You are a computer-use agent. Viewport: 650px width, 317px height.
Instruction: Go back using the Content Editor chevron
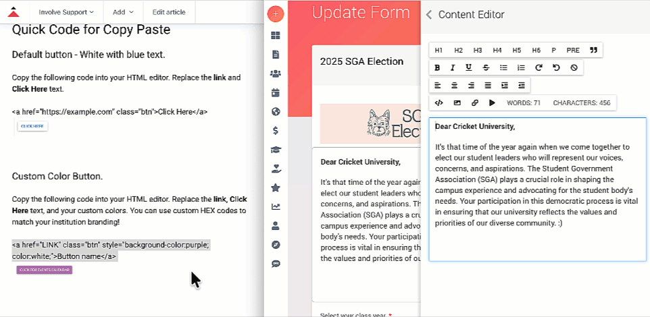[429, 15]
